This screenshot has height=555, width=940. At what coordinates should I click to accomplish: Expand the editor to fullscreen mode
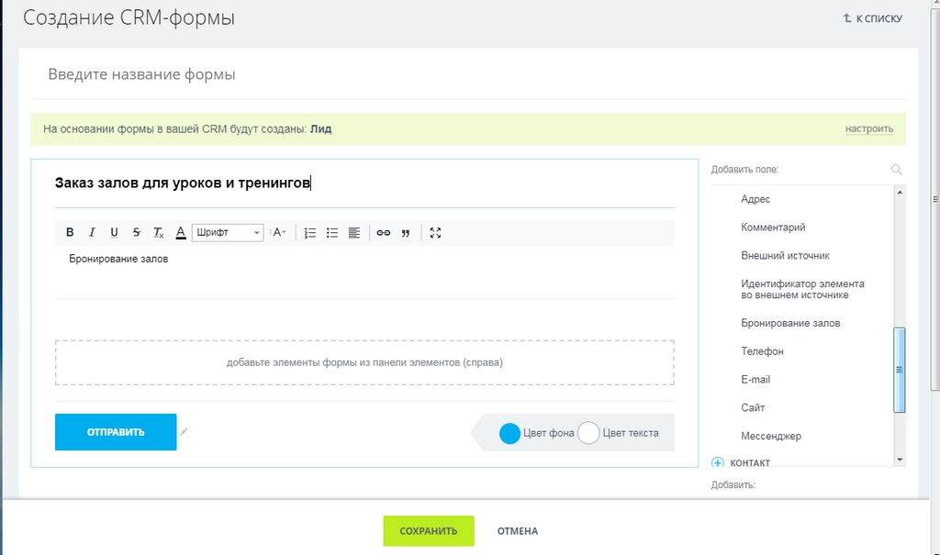[435, 232]
